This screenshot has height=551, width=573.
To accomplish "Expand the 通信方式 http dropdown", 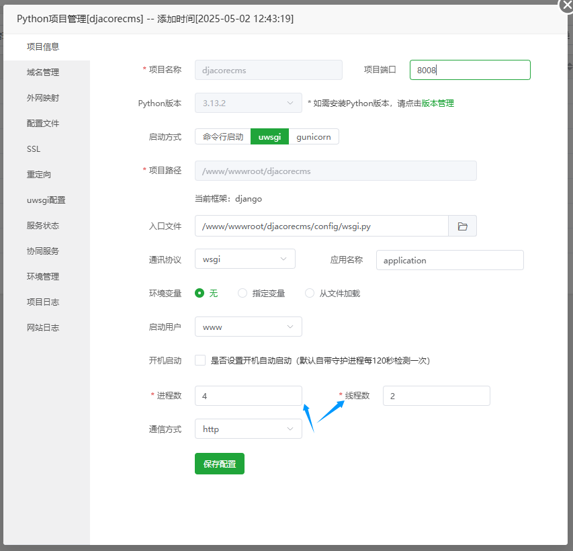I will [x=248, y=429].
